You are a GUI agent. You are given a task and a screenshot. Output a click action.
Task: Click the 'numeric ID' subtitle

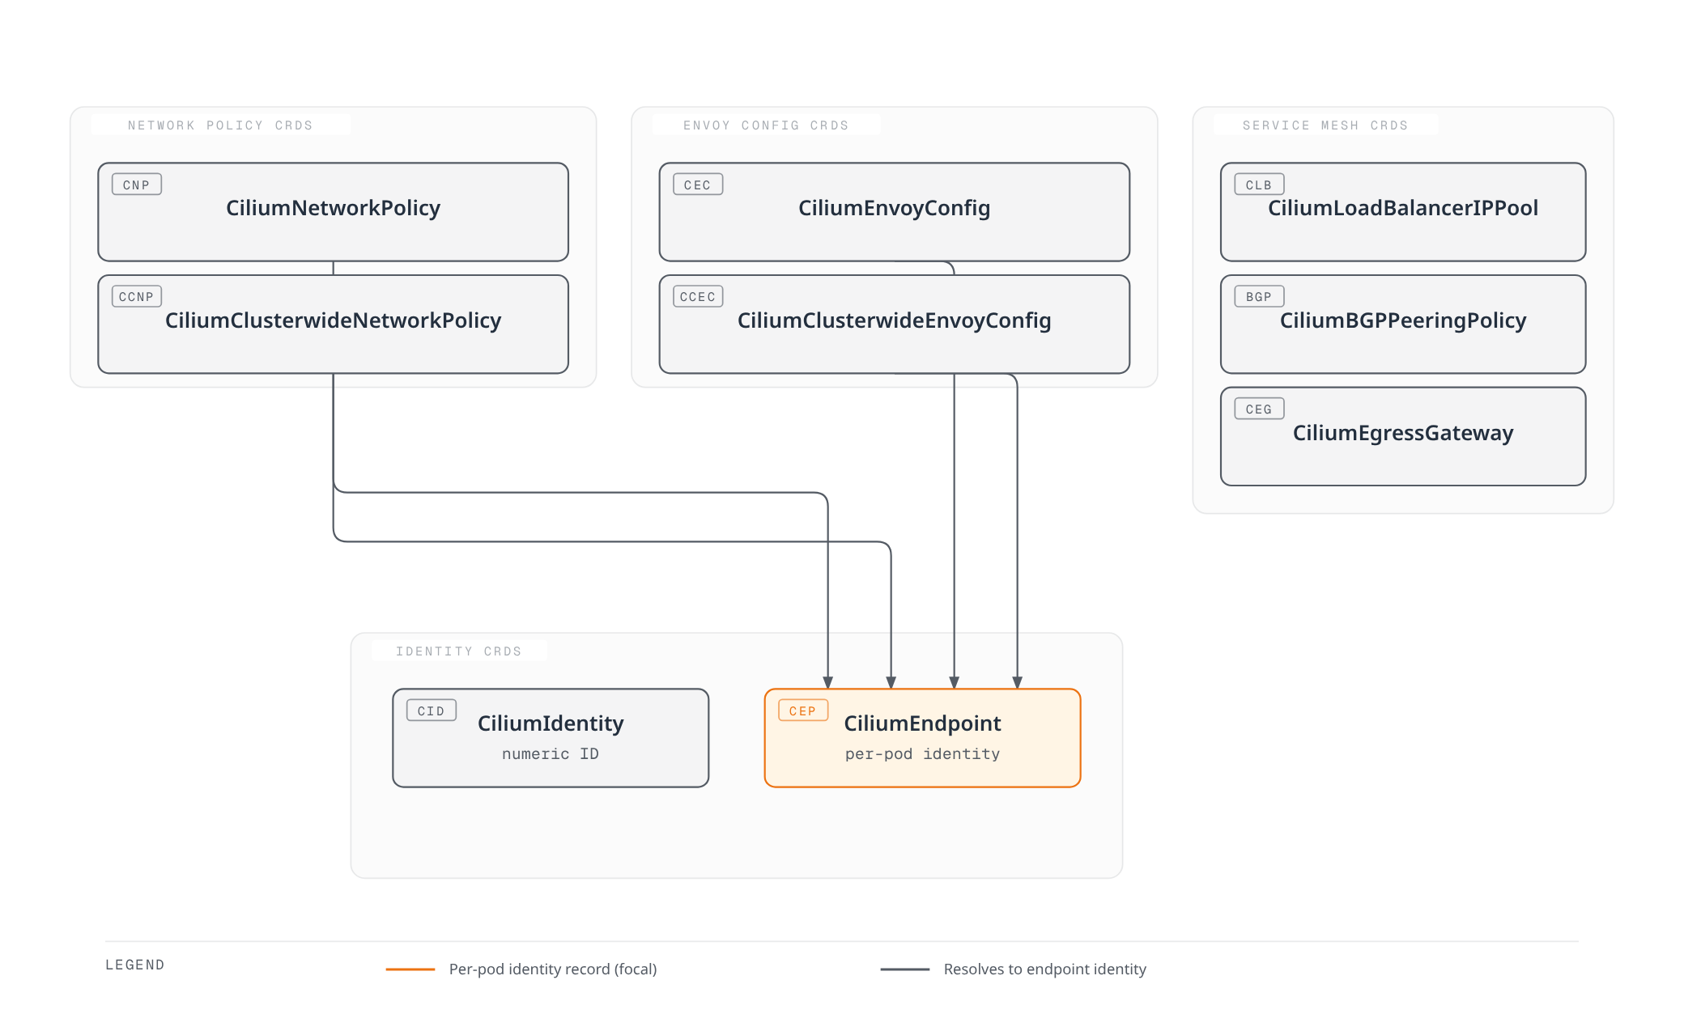tap(551, 753)
